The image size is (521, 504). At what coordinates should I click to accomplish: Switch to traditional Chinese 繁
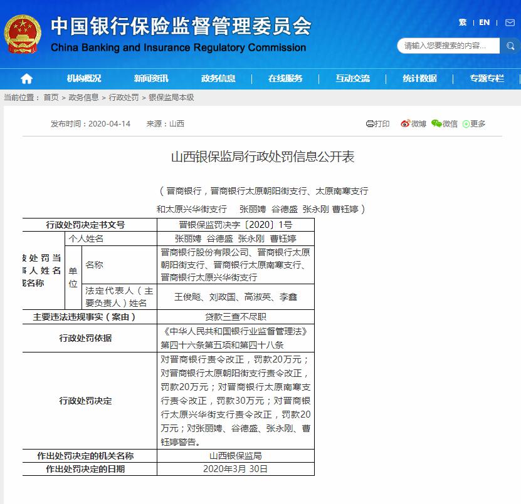(463, 23)
